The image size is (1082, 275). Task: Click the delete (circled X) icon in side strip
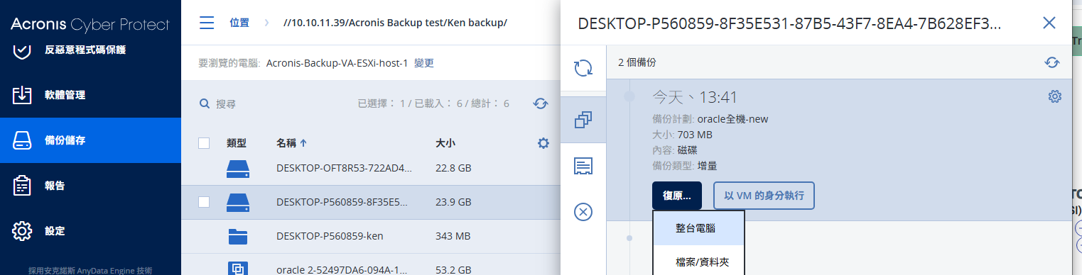583,211
